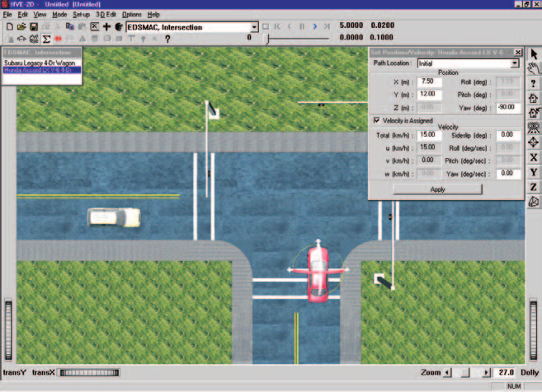Open file with the folder icon

(x=21, y=26)
